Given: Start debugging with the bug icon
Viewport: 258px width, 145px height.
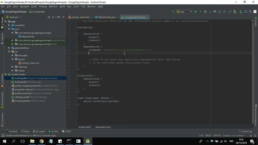Looking at the screenshot, I should (205, 12).
